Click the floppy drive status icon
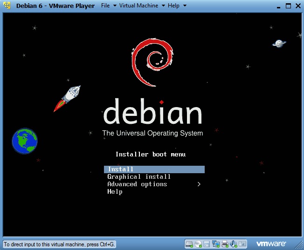This screenshot has height=250, width=304. pos(207,244)
